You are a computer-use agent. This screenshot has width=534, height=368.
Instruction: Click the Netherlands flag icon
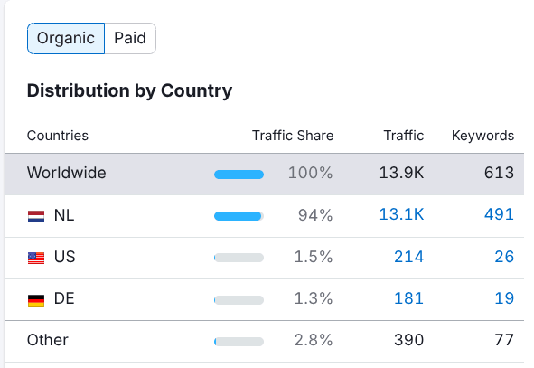click(x=36, y=216)
